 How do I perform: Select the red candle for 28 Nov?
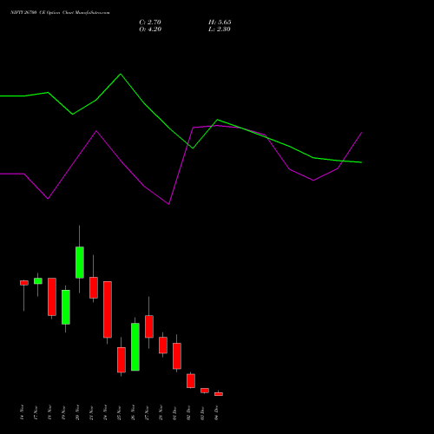click(163, 345)
